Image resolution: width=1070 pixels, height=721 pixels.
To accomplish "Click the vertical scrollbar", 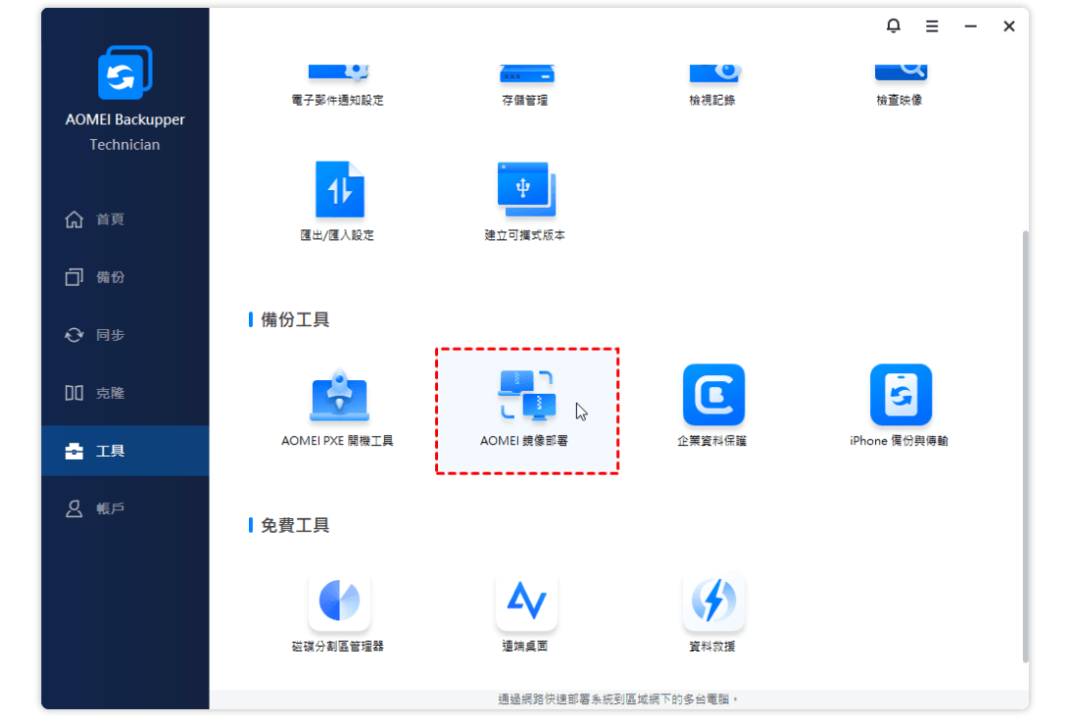I will click(x=1025, y=446).
